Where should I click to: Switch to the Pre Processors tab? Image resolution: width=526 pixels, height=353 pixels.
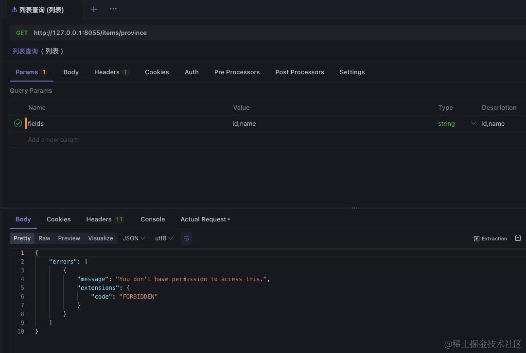237,72
